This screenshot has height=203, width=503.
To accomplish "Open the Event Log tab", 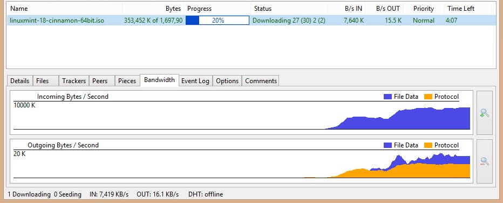I will 195,81.
